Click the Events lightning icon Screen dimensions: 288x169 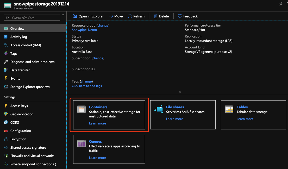click(6, 78)
